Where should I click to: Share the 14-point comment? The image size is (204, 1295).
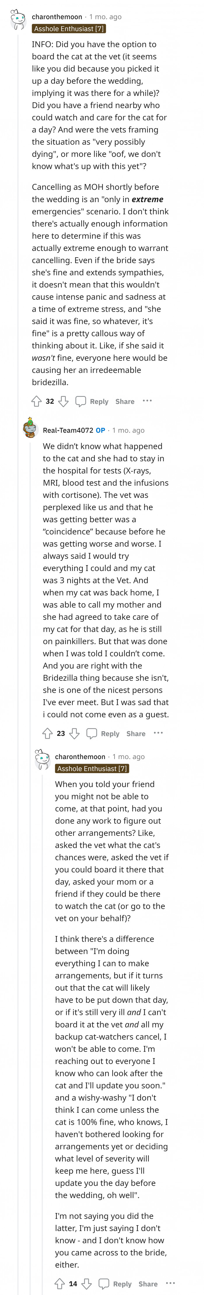click(148, 1283)
